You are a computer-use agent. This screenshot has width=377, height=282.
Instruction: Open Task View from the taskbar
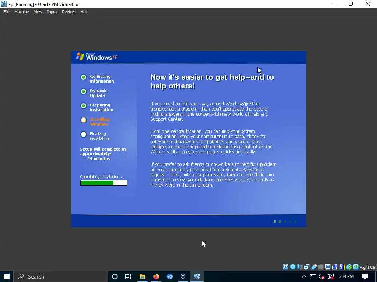(x=128, y=276)
